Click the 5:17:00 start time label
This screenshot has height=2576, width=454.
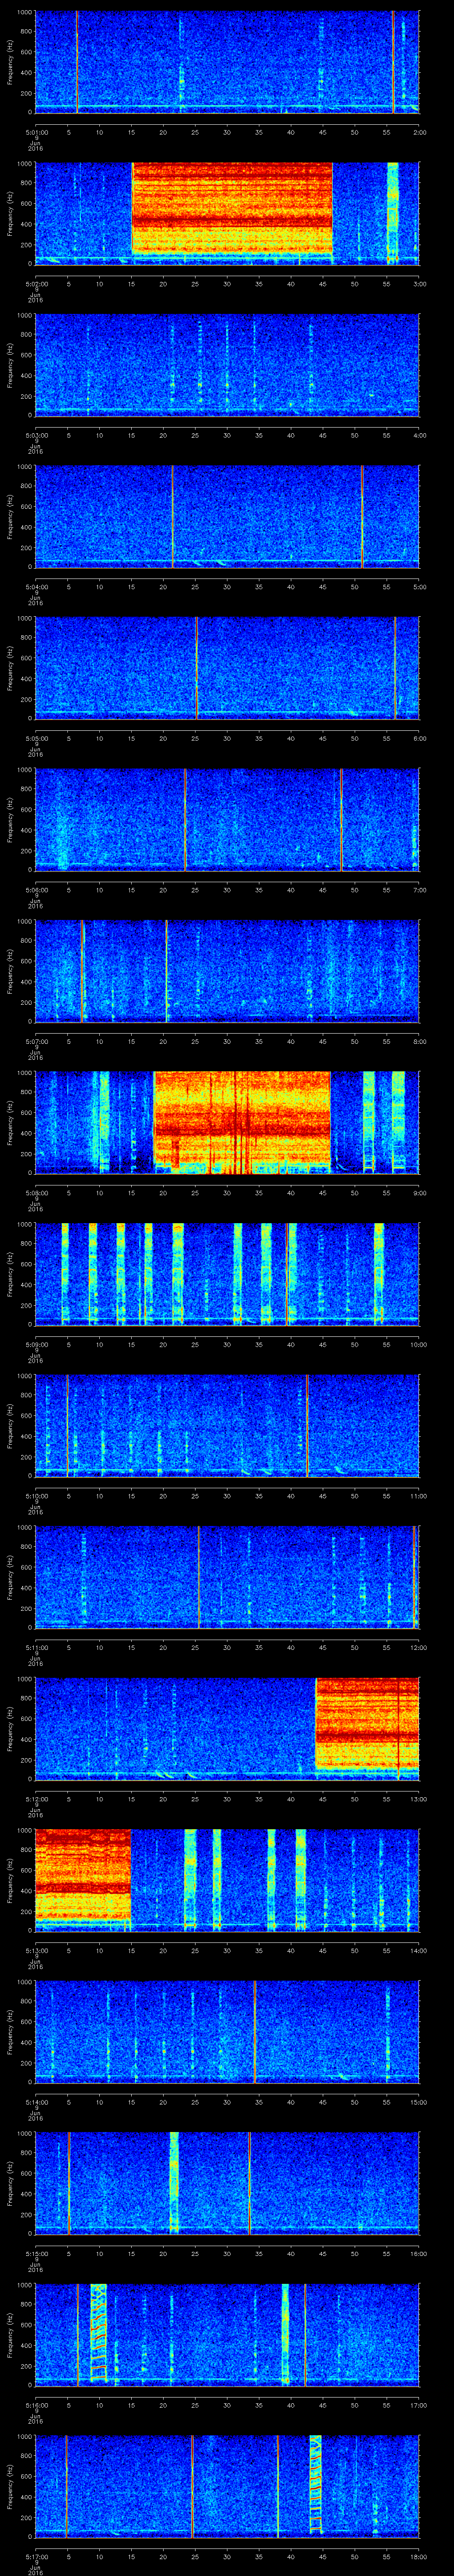coord(36,2557)
